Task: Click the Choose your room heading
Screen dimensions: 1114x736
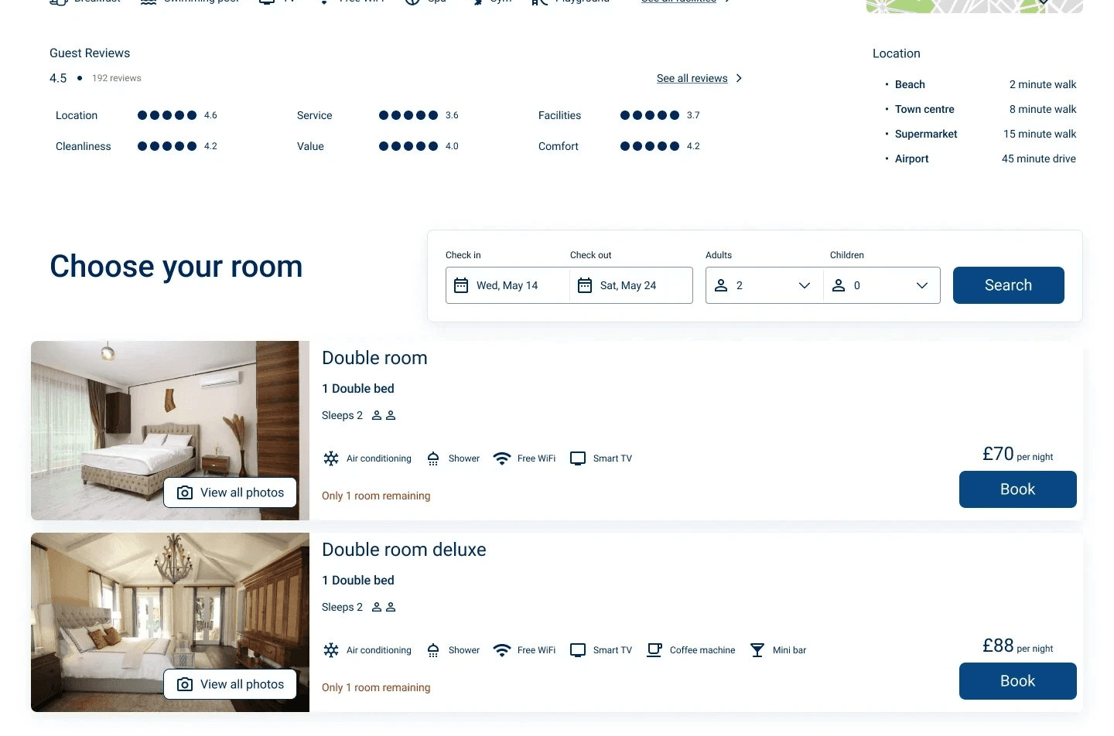Action: (x=176, y=267)
